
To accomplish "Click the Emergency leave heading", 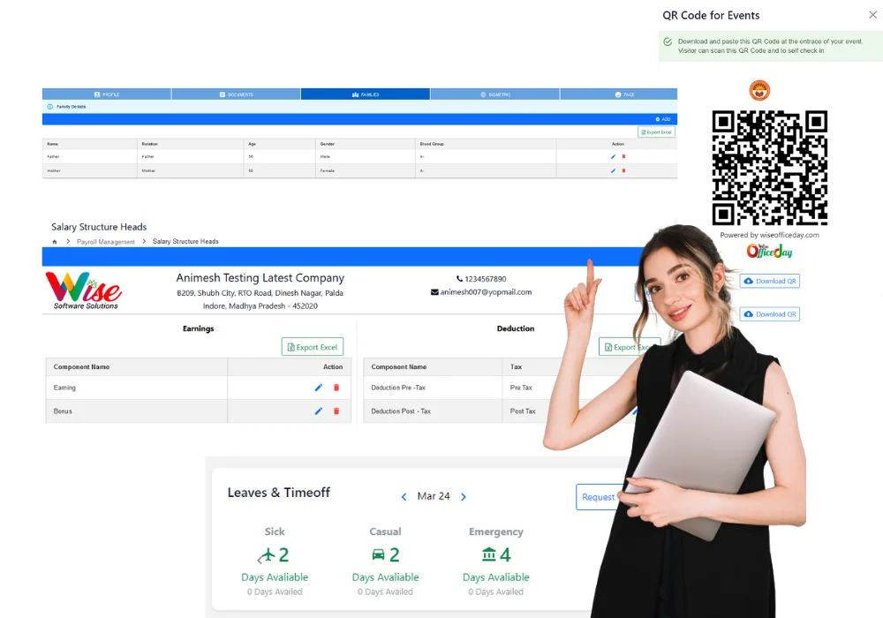I will [x=496, y=531].
